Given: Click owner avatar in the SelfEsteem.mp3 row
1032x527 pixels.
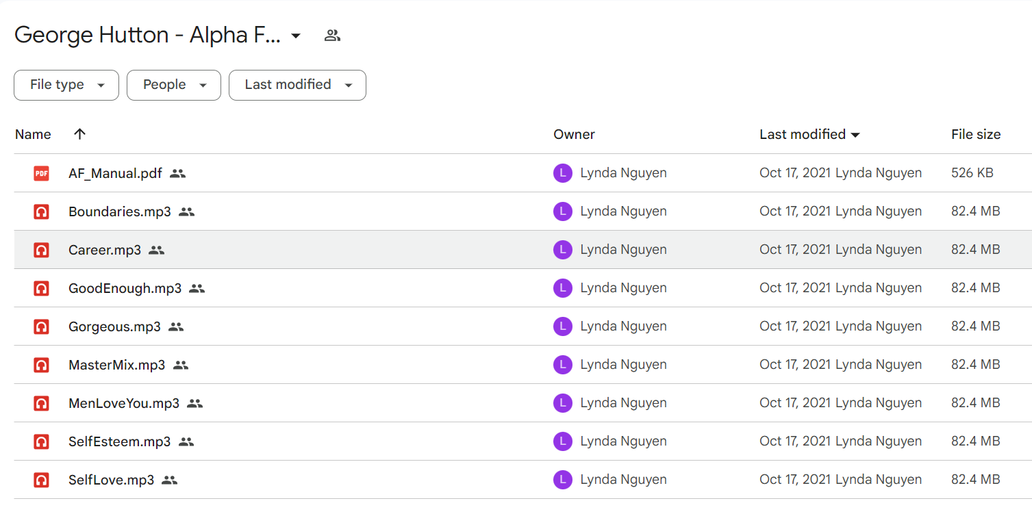Looking at the screenshot, I should tap(562, 441).
